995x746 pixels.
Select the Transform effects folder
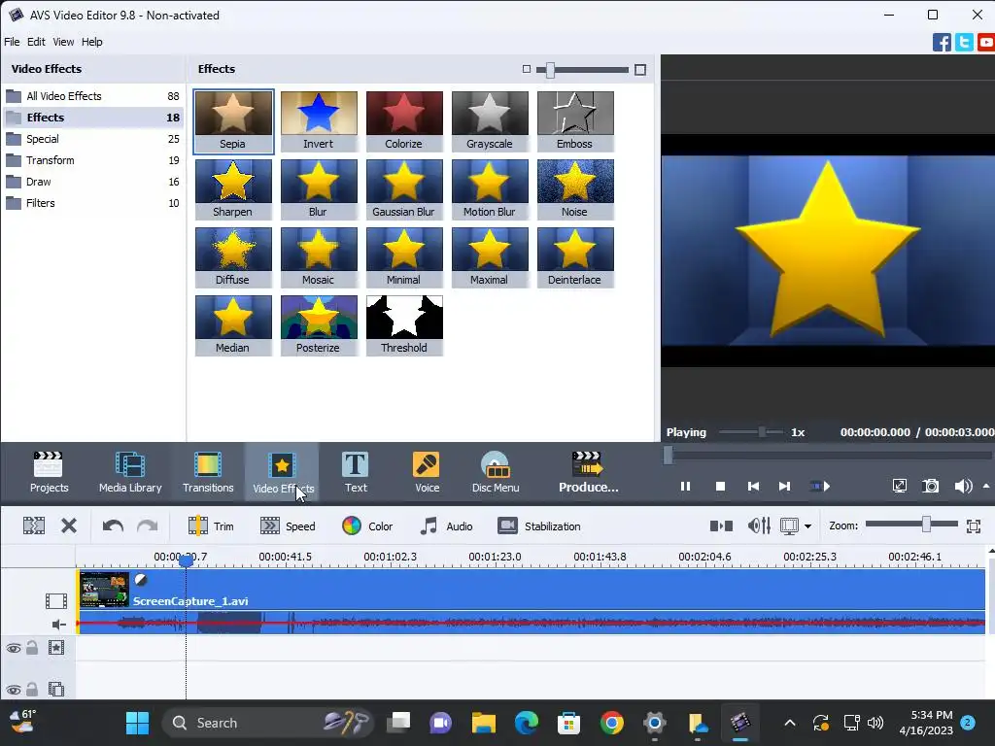(92, 160)
